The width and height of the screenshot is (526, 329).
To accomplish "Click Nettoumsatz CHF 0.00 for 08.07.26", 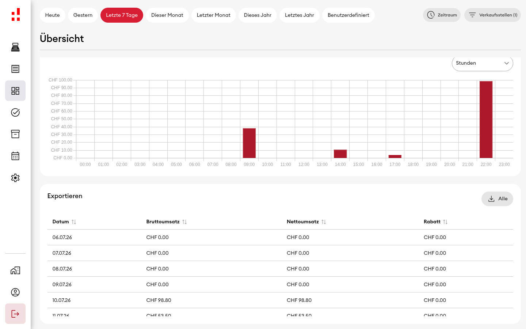I will [x=298, y=269].
